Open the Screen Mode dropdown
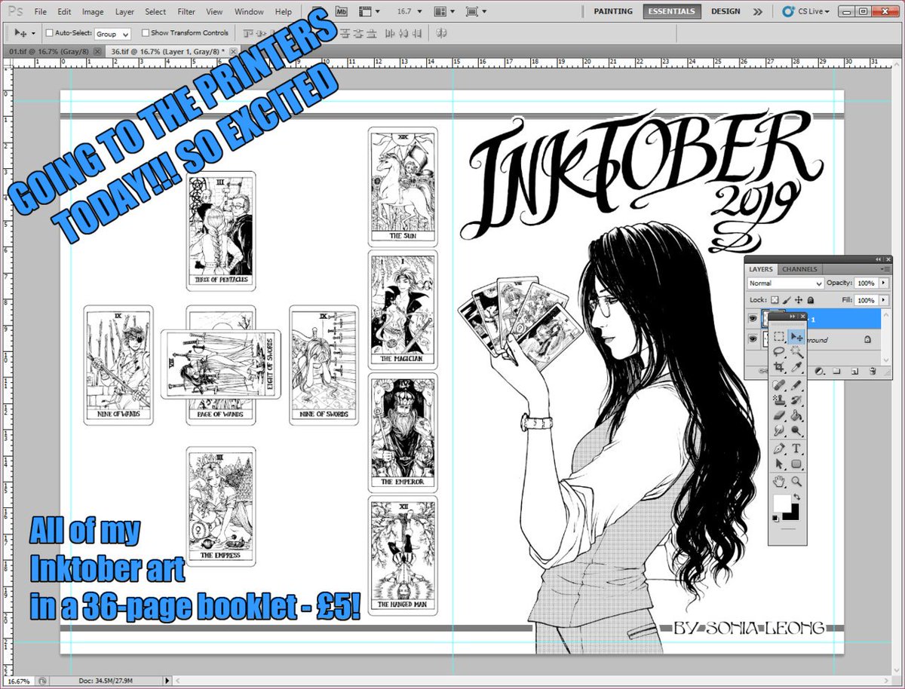The image size is (905, 689). (476, 11)
